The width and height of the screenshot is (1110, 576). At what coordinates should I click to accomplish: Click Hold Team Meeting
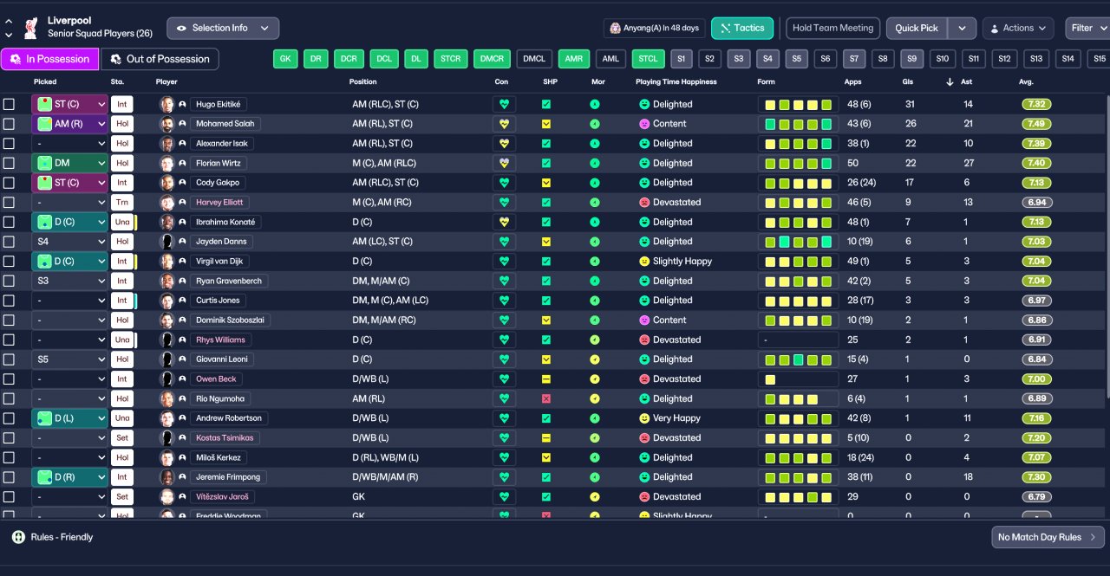[833, 28]
